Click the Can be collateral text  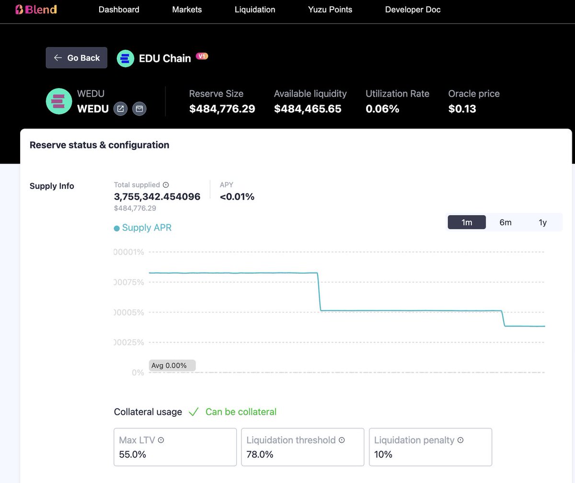(241, 412)
